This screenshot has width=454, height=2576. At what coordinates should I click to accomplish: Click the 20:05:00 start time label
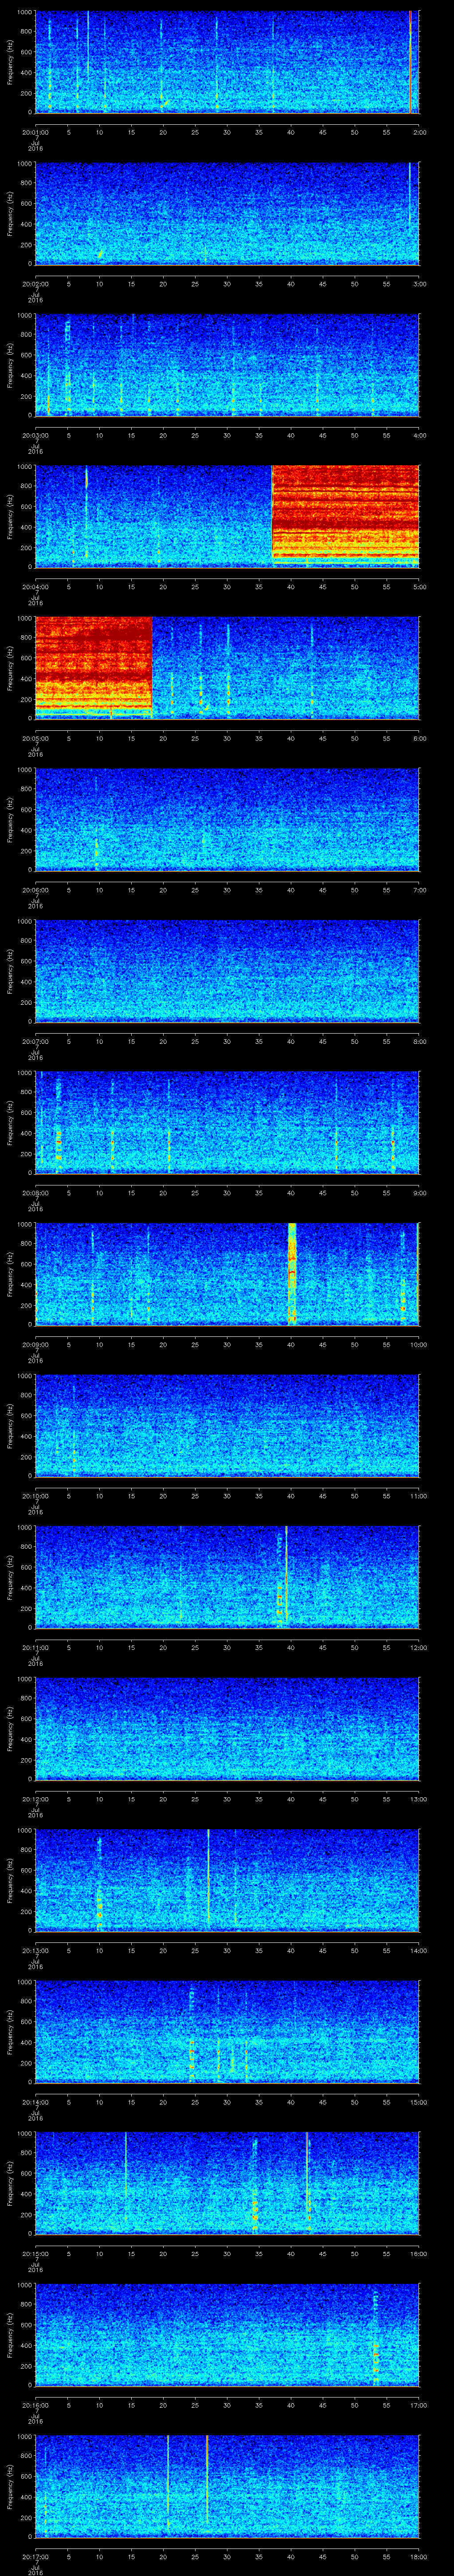(35, 738)
